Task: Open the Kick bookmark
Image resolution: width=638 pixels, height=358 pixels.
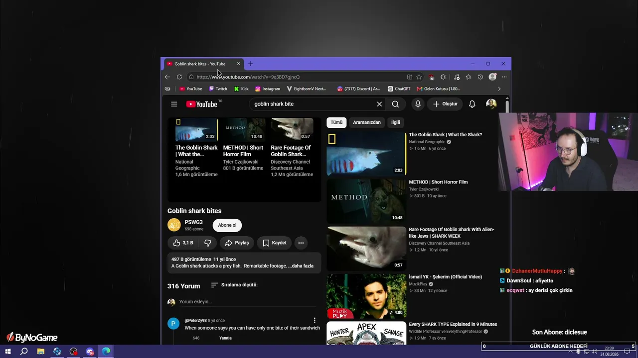Action: click(241, 89)
